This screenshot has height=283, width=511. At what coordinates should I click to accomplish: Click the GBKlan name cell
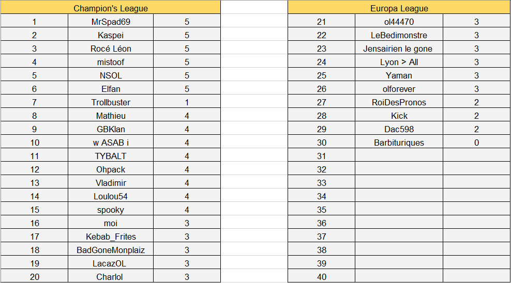coord(111,129)
